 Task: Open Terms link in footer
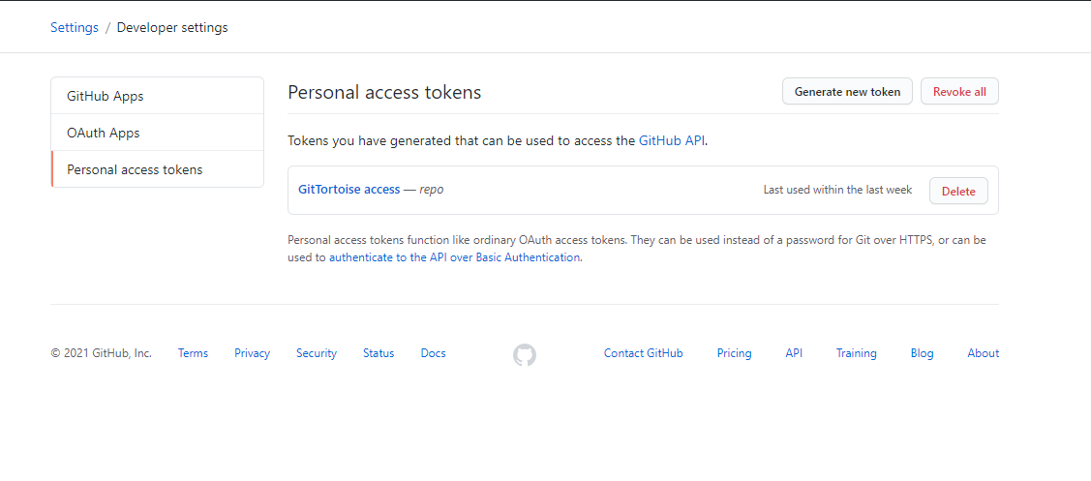(x=193, y=353)
